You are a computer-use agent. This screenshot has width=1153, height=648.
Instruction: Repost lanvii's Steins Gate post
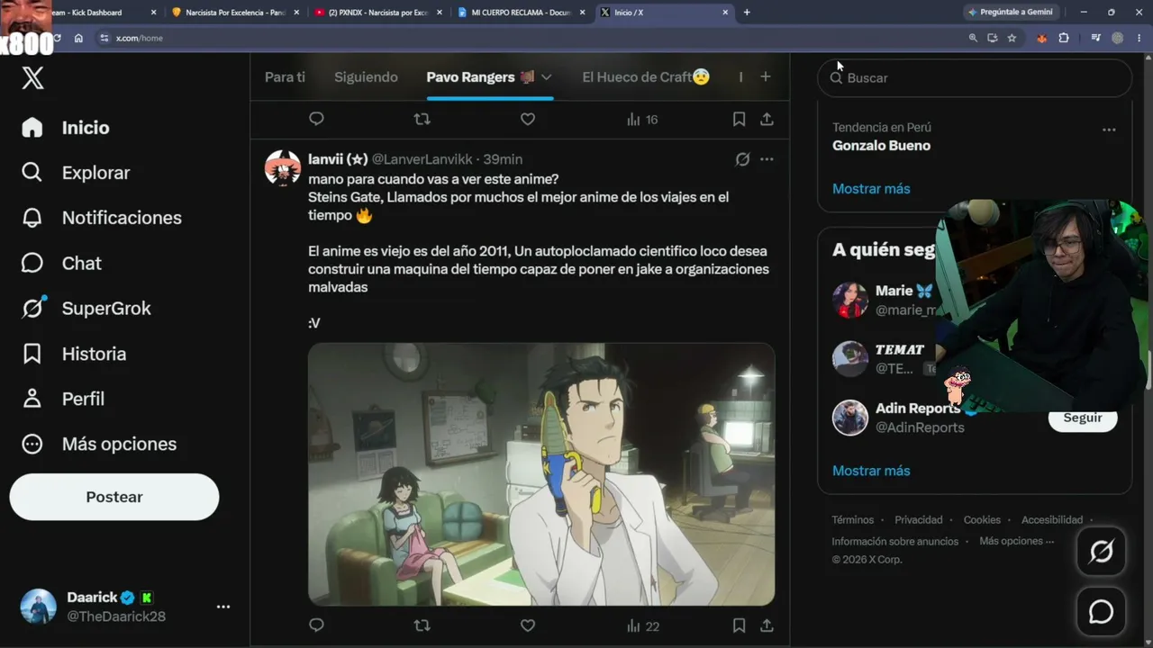tap(422, 625)
